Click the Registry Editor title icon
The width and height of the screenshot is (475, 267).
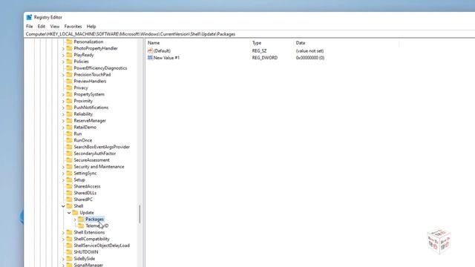pyautogui.click(x=29, y=17)
